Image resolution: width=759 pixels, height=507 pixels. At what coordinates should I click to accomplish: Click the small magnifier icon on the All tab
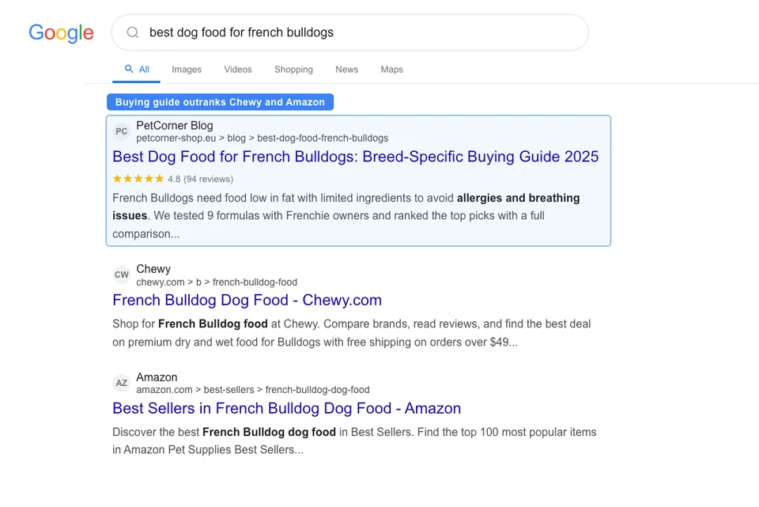click(x=126, y=69)
